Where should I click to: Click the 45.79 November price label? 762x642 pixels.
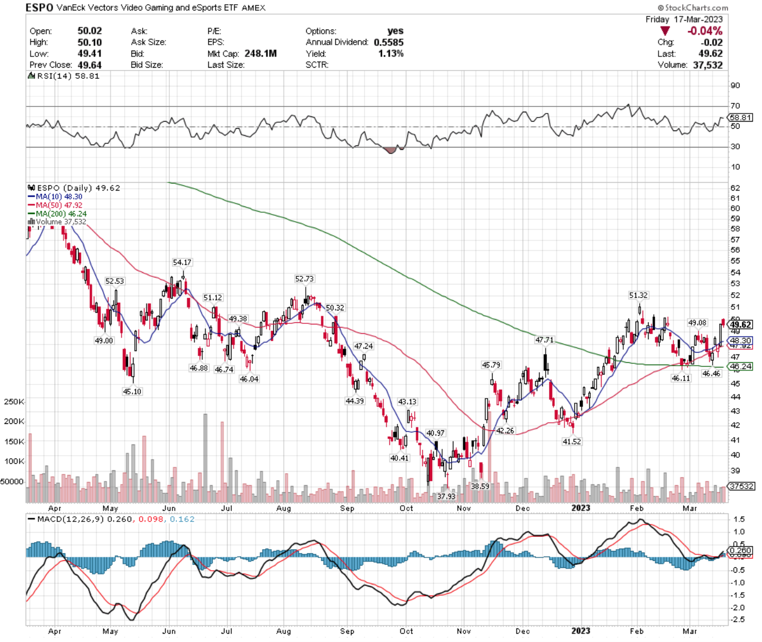click(492, 365)
